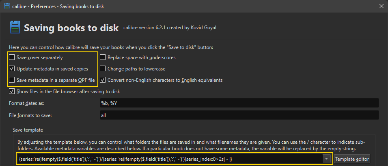Expand the save template dropdown arrow
The width and height of the screenshot is (388, 166).
(x=327, y=159)
